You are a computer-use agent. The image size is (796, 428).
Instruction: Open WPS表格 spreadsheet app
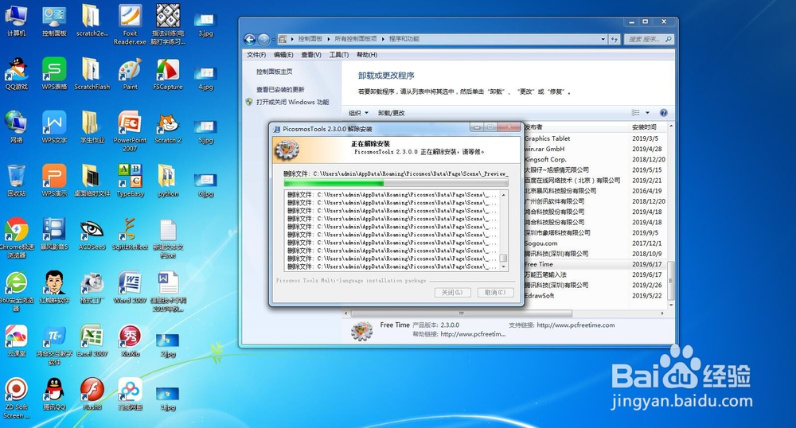[54, 74]
